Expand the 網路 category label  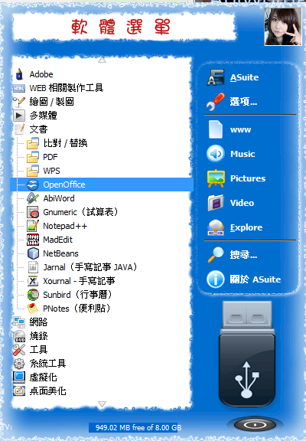pos(38,322)
